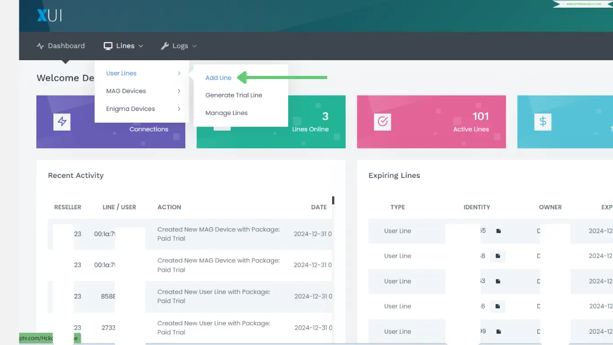Expand the MAG Devices submenu arrow
The image size is (613, 345).
tap(179, 91)
